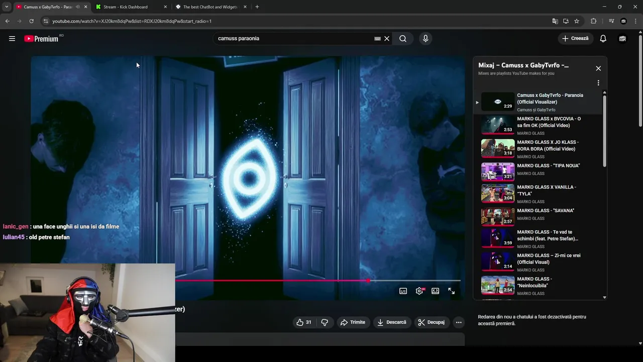Image resolution: width=643 pixels, height=362 pixels.
Task: Open MARKO GLASS x BVCOVIA O sa fim OK
Action: (x=538, y=126)
